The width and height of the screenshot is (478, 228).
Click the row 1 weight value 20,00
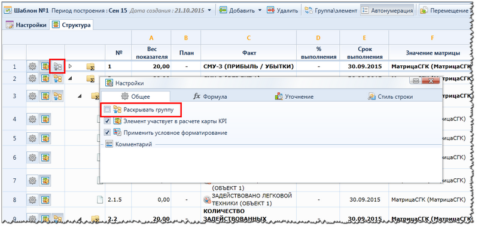click(151, 66)
